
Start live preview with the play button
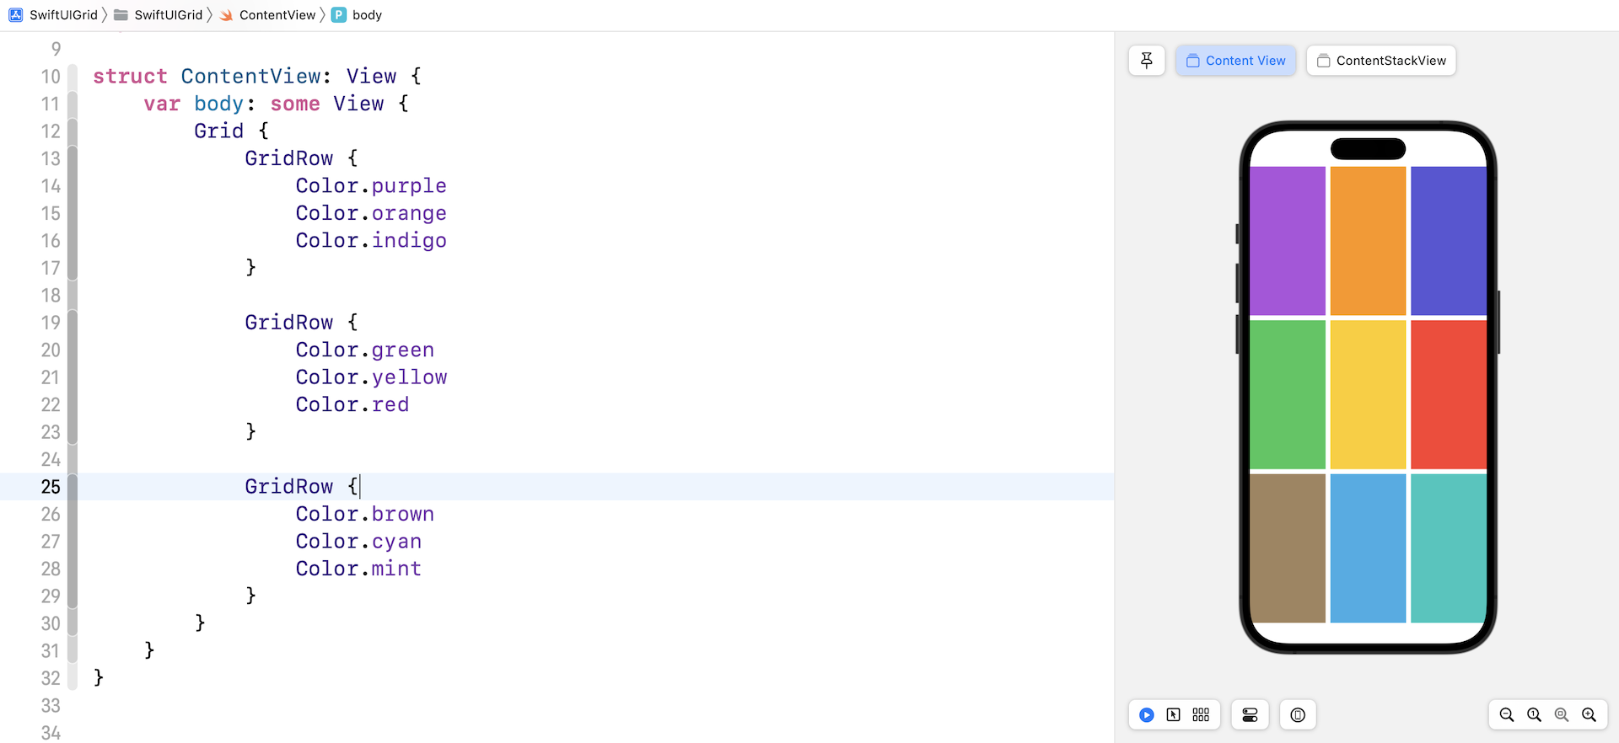1147,715
